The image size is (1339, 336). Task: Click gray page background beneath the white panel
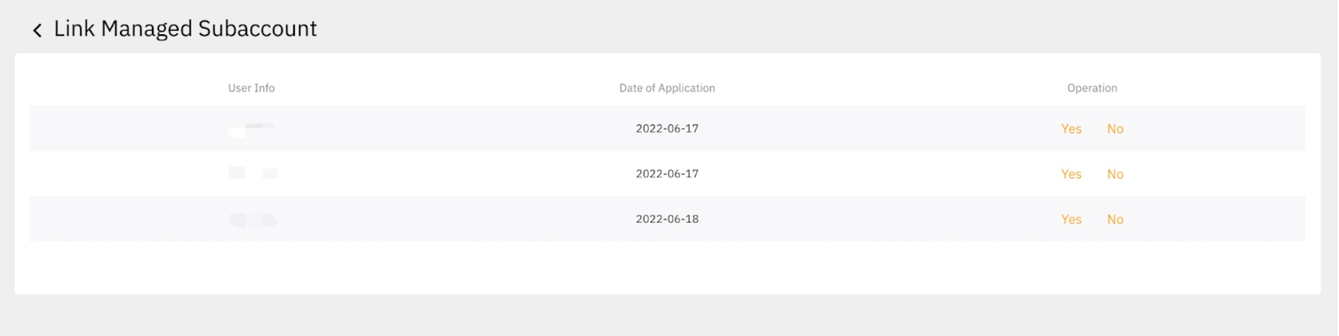point(665,317)
